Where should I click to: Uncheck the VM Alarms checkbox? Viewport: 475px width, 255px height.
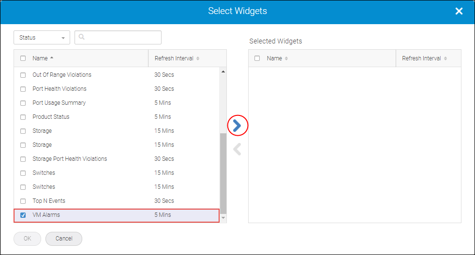[23, 215]
